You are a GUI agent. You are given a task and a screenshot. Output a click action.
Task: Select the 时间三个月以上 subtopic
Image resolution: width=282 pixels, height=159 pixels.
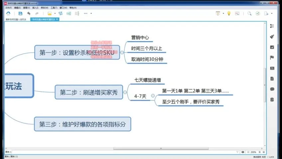[x=147, y=48]
